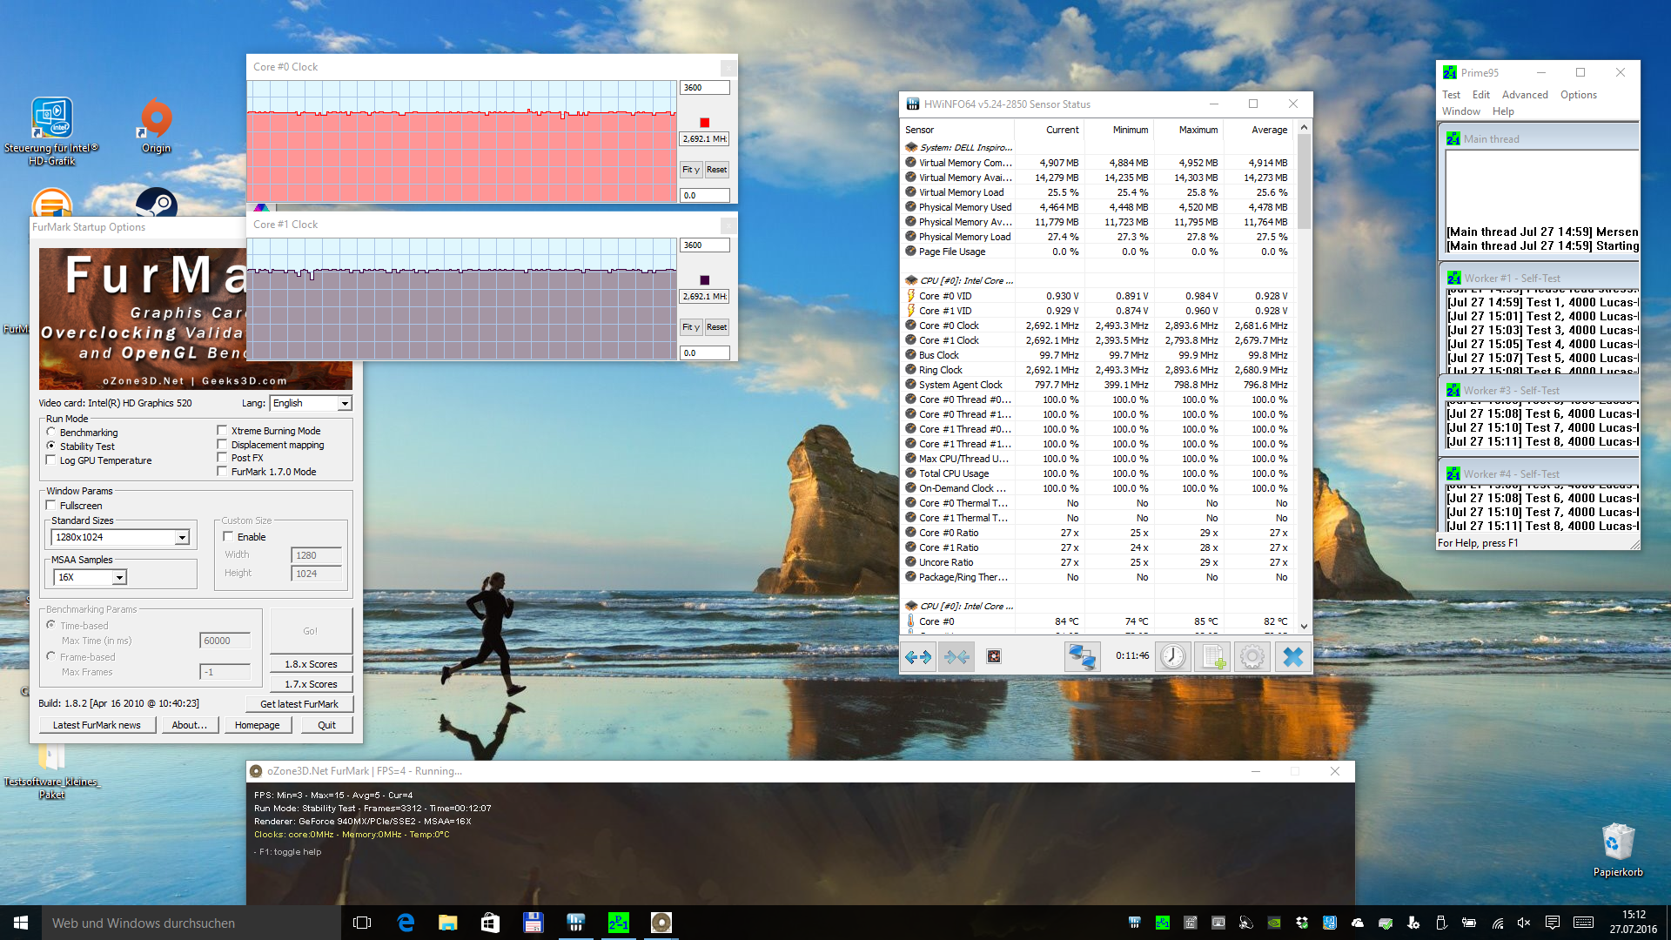
Task: Click purple color swatch in Core #1 Clock
Action: 705,280
